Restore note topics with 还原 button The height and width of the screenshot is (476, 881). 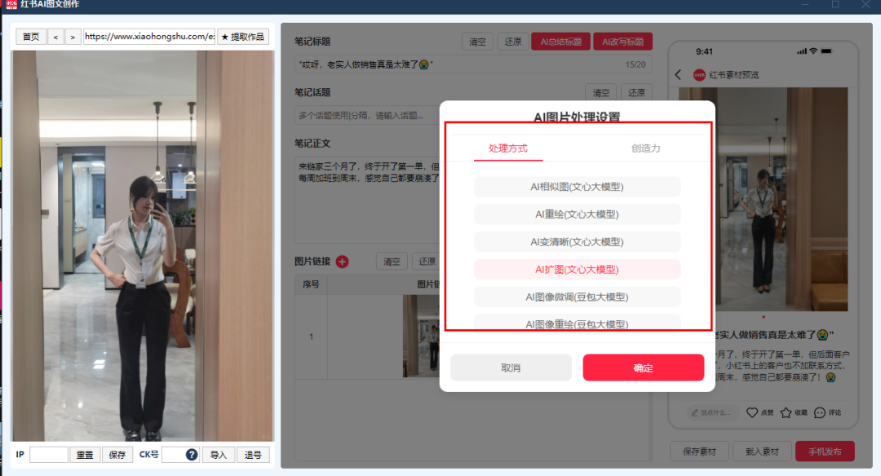click(x=636, y=93)
